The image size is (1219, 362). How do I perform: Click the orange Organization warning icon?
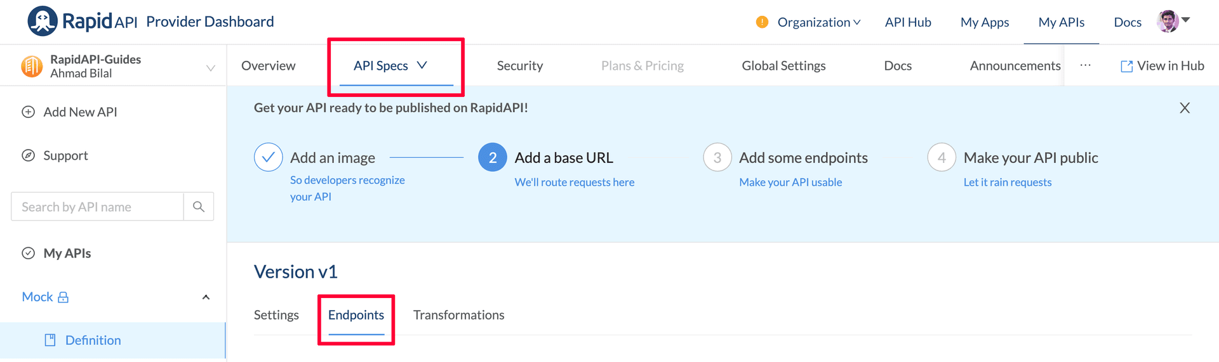point(762,22)
